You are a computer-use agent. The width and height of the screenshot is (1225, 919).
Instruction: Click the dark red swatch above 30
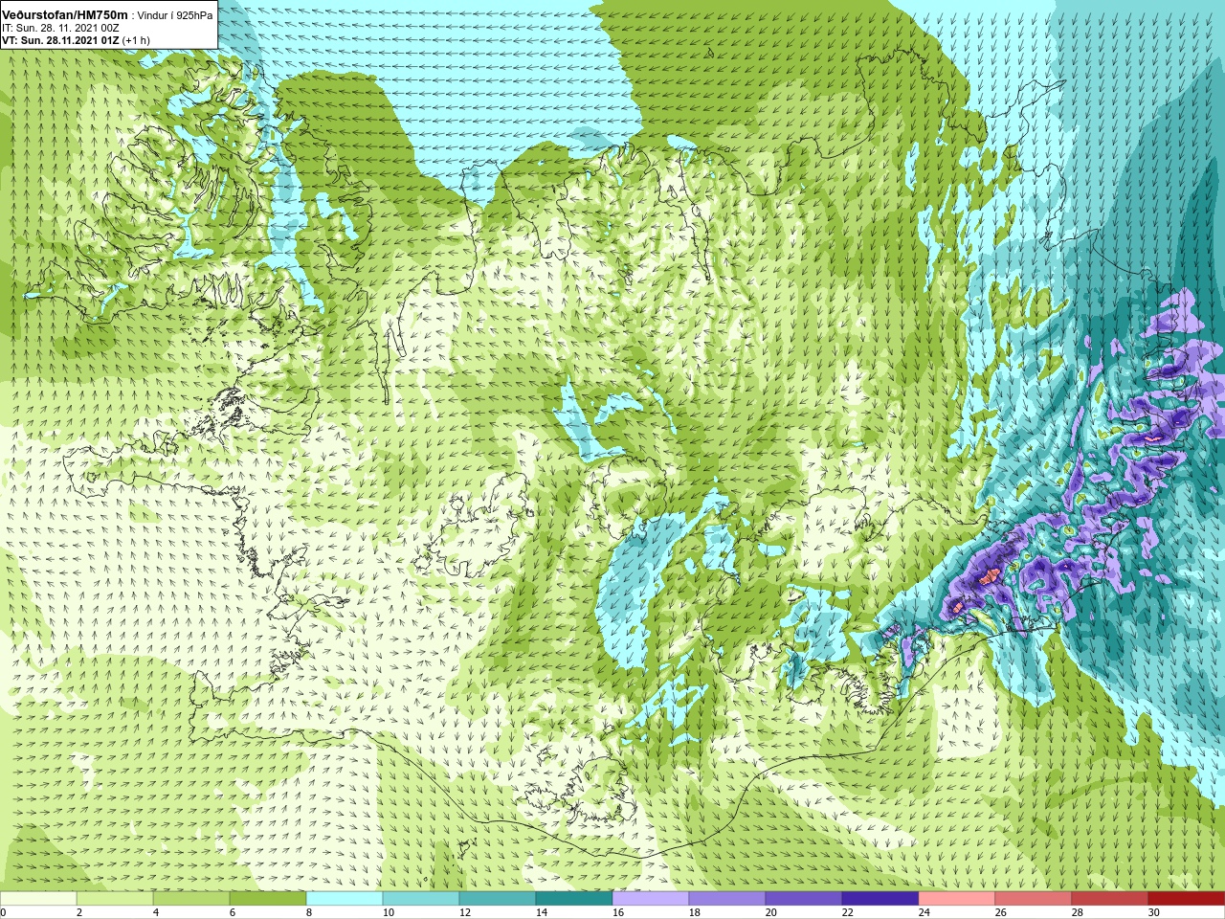(1187, 899)
